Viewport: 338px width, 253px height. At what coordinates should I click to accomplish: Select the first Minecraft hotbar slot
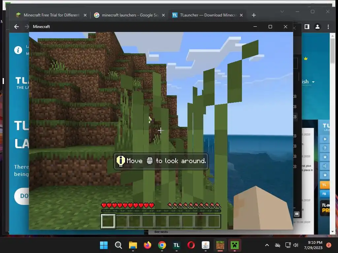click(108, 221)
